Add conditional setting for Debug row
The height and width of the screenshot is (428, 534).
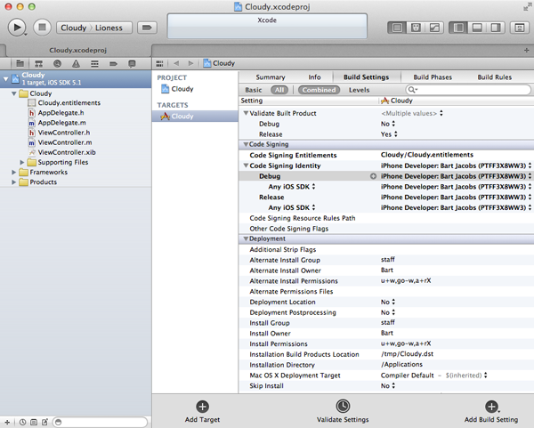(373, 176)
